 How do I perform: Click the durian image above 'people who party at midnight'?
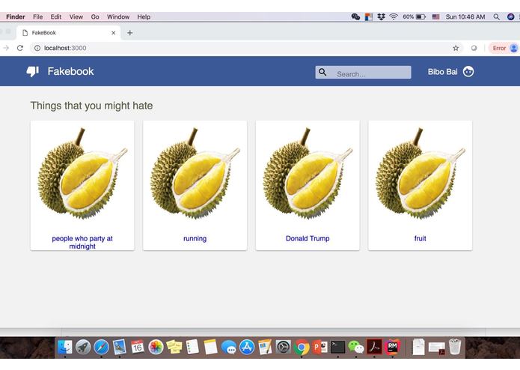(82, 173)
